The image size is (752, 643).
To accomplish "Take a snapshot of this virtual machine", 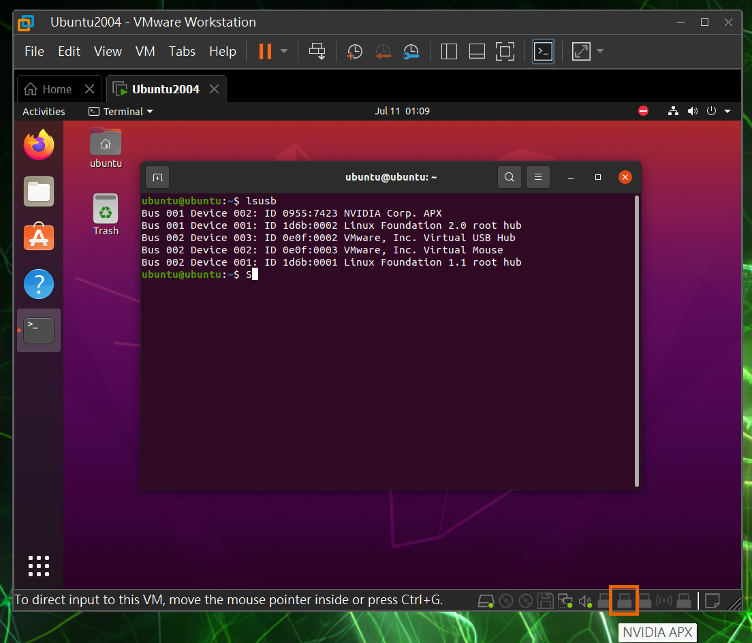I will [x=354, y=52].
